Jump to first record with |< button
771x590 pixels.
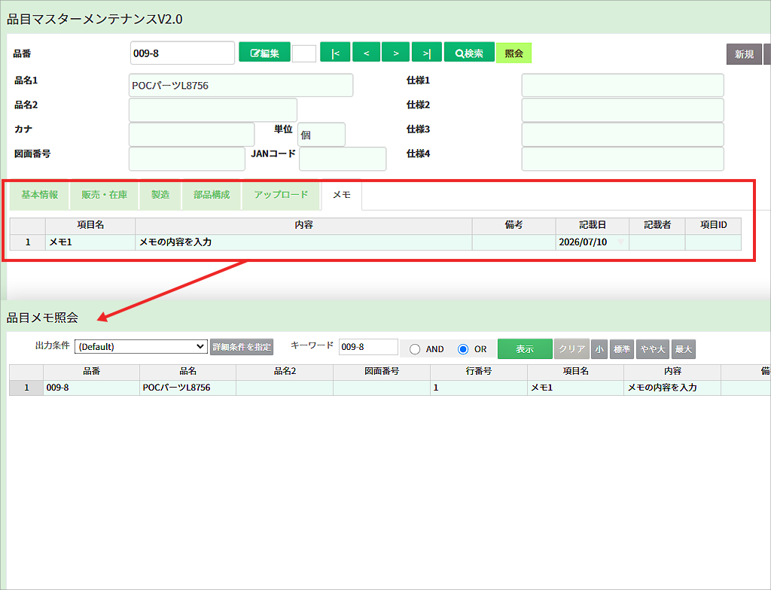tap(335, 52)
